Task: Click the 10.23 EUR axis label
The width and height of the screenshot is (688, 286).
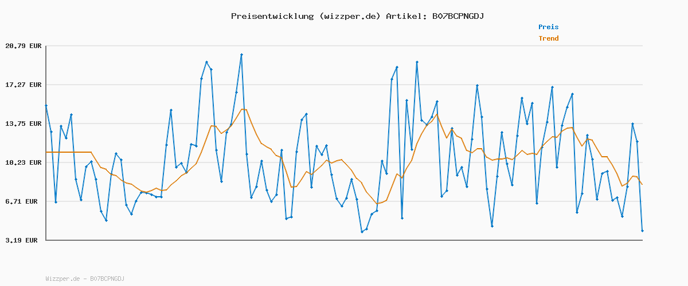Action: [x=24, y=162]
